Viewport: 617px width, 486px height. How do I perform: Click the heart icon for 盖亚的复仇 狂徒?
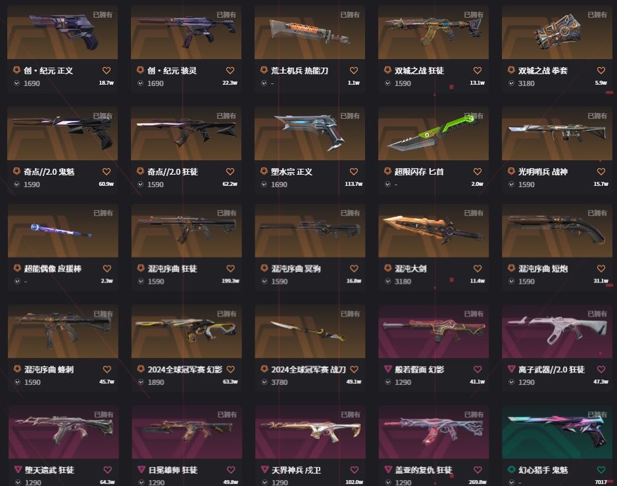coord(478,470)
